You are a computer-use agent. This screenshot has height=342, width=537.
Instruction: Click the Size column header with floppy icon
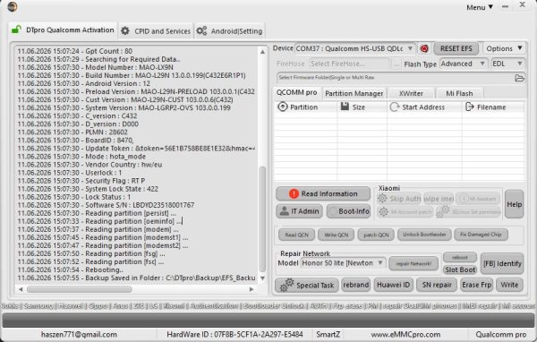tap(362, 107)
